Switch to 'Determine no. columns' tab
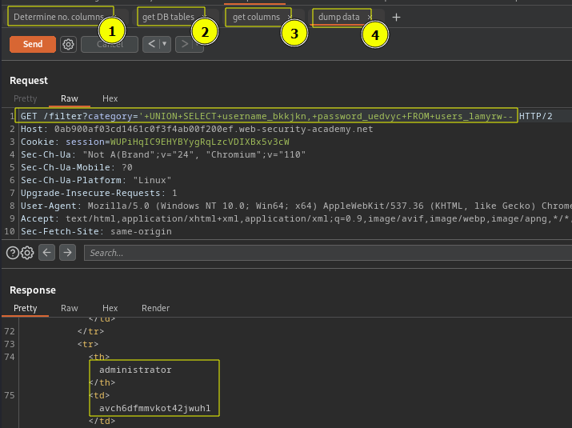Image resolution: width=572 pixels, height=428 pixels. (x=58, y=17)
